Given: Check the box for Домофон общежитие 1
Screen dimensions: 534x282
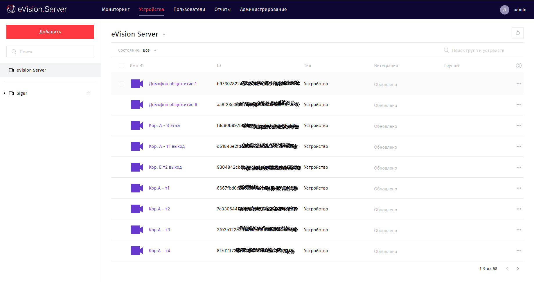Looking at the screenshot, I should (x=122, y=84).
